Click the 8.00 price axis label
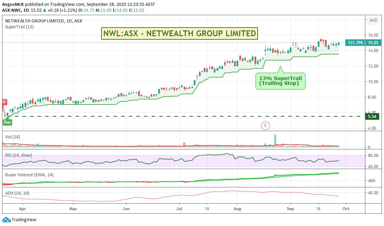Viewport: 384px width, 226px height. click(x=372, y=97)
